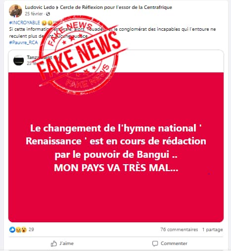
Task: Click the Commenter button
Action: click(170, 244)
